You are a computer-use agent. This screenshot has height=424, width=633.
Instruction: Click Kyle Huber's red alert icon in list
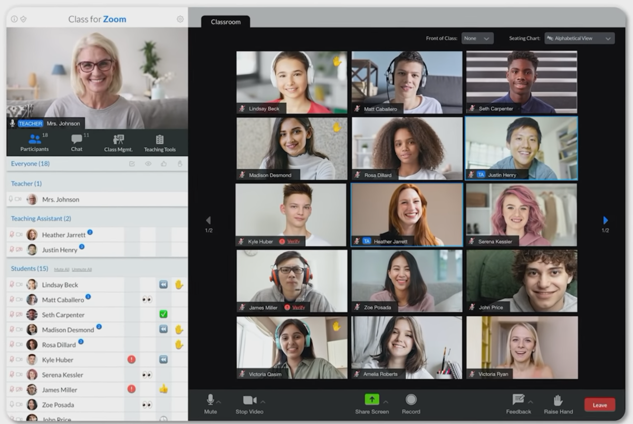pyautogui.click(x=131, y=359)
